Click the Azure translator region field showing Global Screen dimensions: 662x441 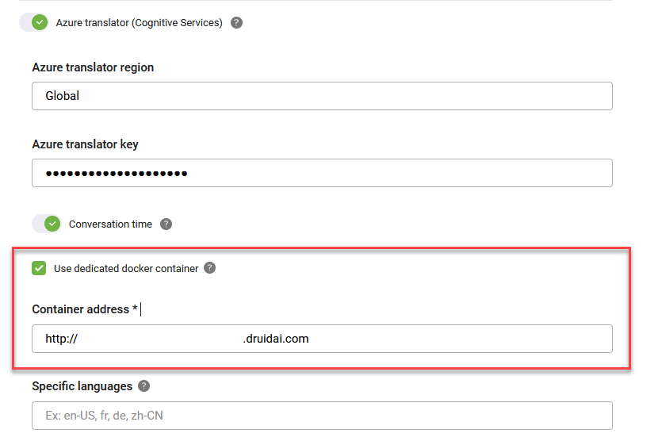322,96
